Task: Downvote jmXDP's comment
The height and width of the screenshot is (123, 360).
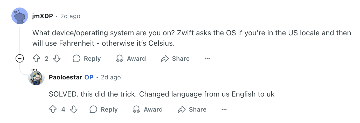Action: pos(57,59)
